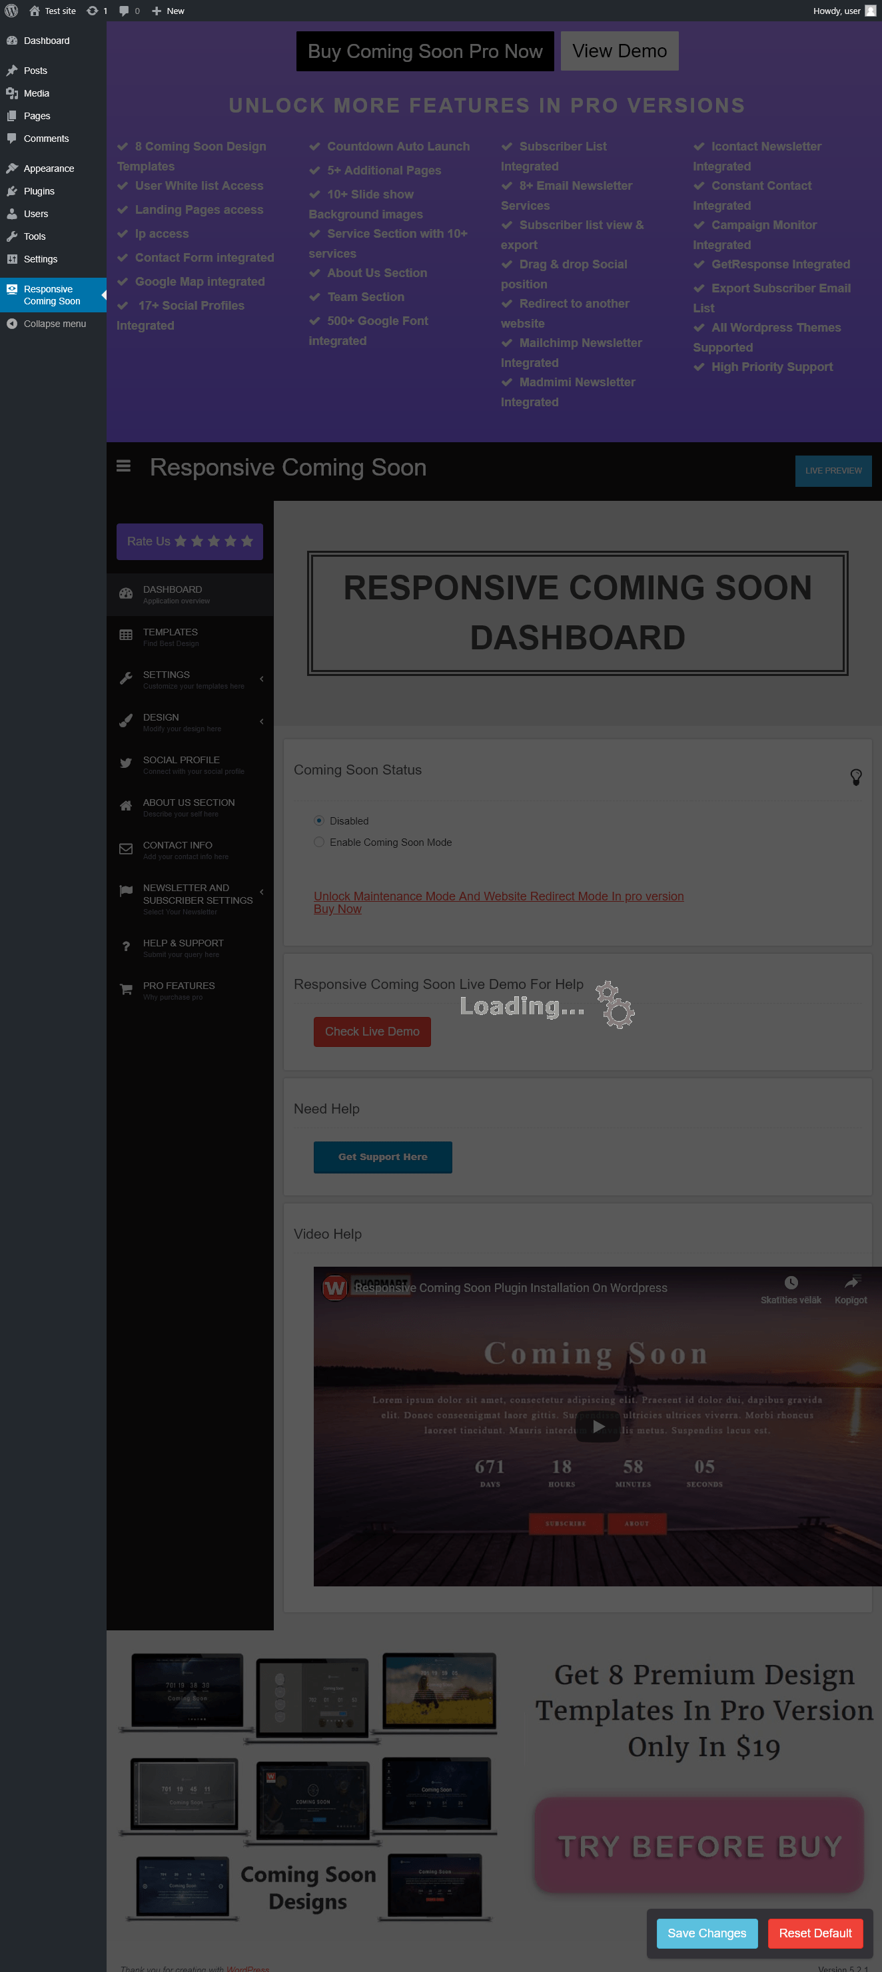Open the Dashboard Application overview menu item
882x1972 pixels.
[190, 595]
